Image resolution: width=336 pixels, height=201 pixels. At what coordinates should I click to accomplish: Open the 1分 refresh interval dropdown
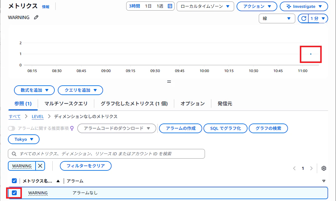[x=318, y=18]
